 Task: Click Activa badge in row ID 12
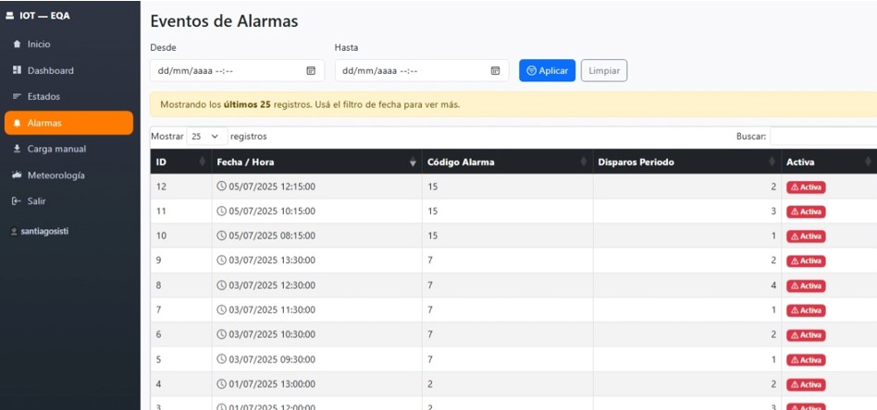806,187
